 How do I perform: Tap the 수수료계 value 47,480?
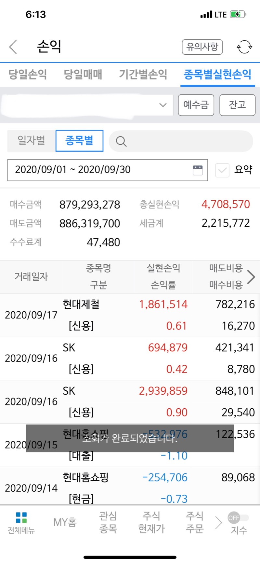103,243
